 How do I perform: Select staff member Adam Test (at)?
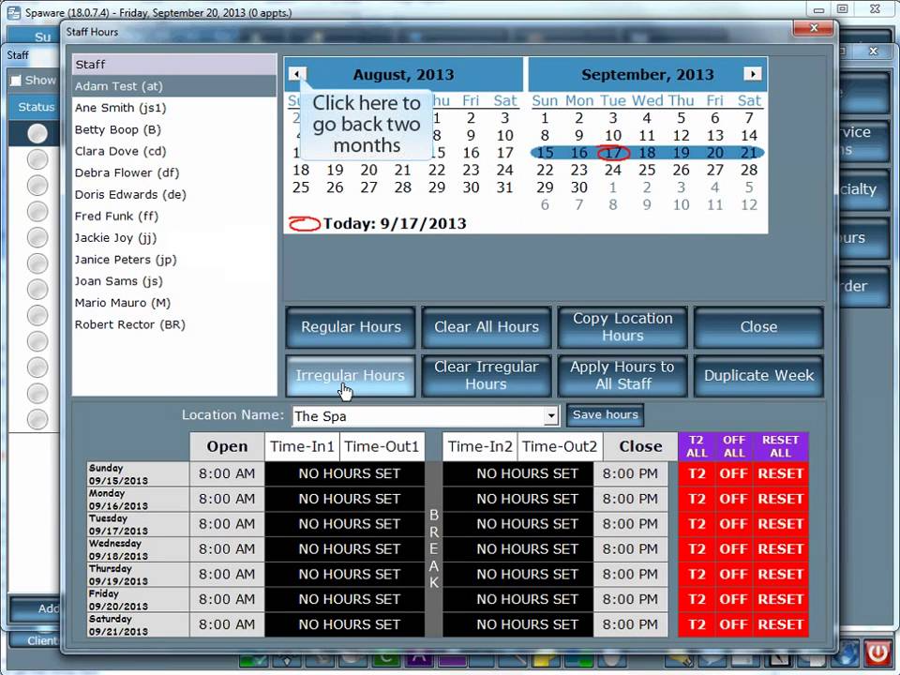click(174, 86)
